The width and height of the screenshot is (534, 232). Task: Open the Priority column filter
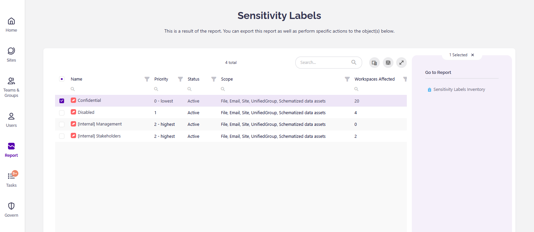coord(180,79)
